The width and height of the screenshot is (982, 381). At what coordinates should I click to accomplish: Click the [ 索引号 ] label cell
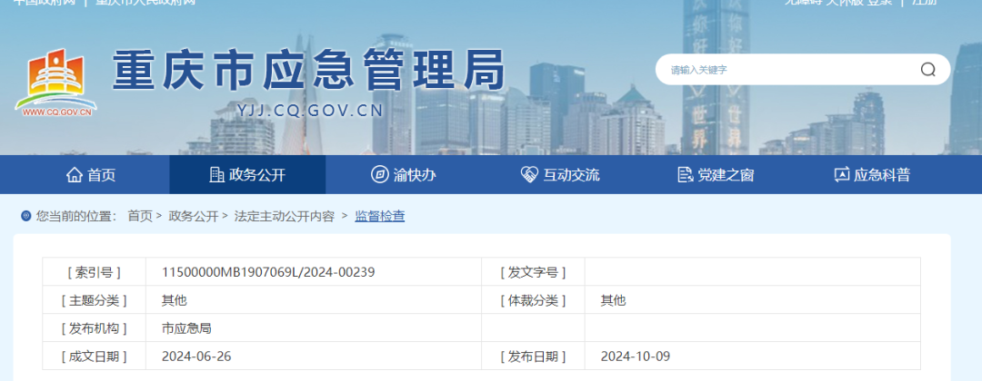(94, 272)
